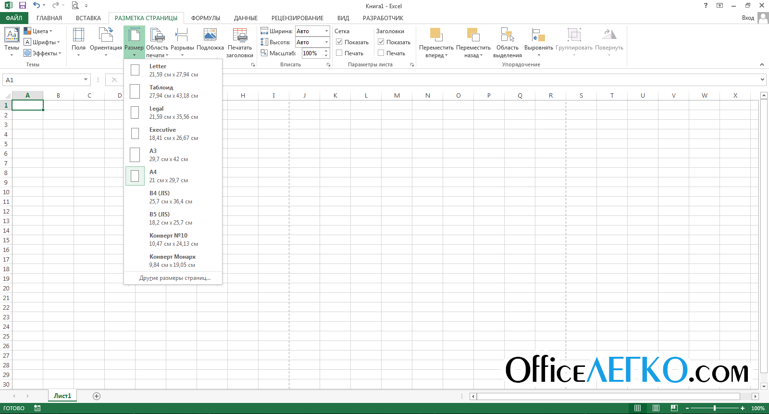This screenshot has width=769, height=414.
Task: Close the Размер page size menu button
Action: [x=134, y=42]
